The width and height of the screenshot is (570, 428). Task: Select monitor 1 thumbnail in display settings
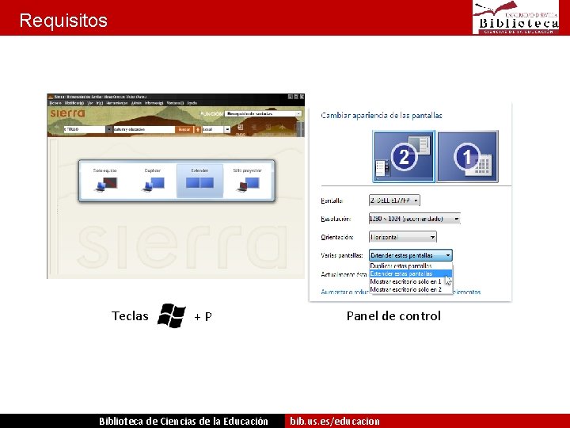[x=468, y=156]
